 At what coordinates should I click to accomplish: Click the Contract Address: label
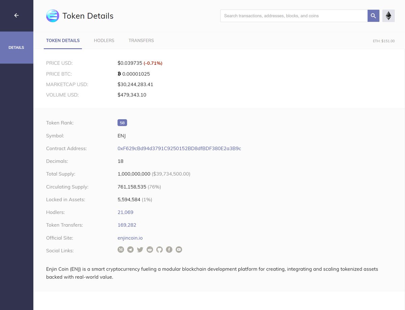(x=66, y=149)
